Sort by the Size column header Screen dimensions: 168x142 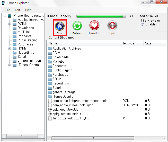[155, 43]
